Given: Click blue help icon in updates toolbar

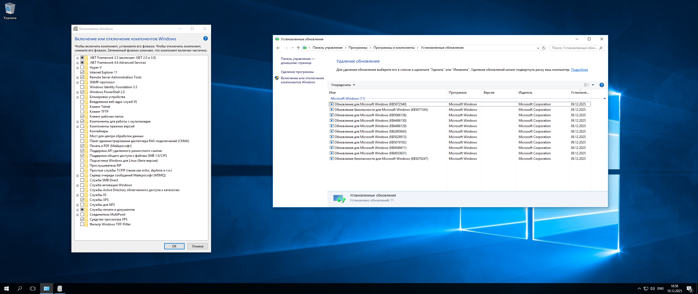Looking at the screenshot, I should coord(601,85).
